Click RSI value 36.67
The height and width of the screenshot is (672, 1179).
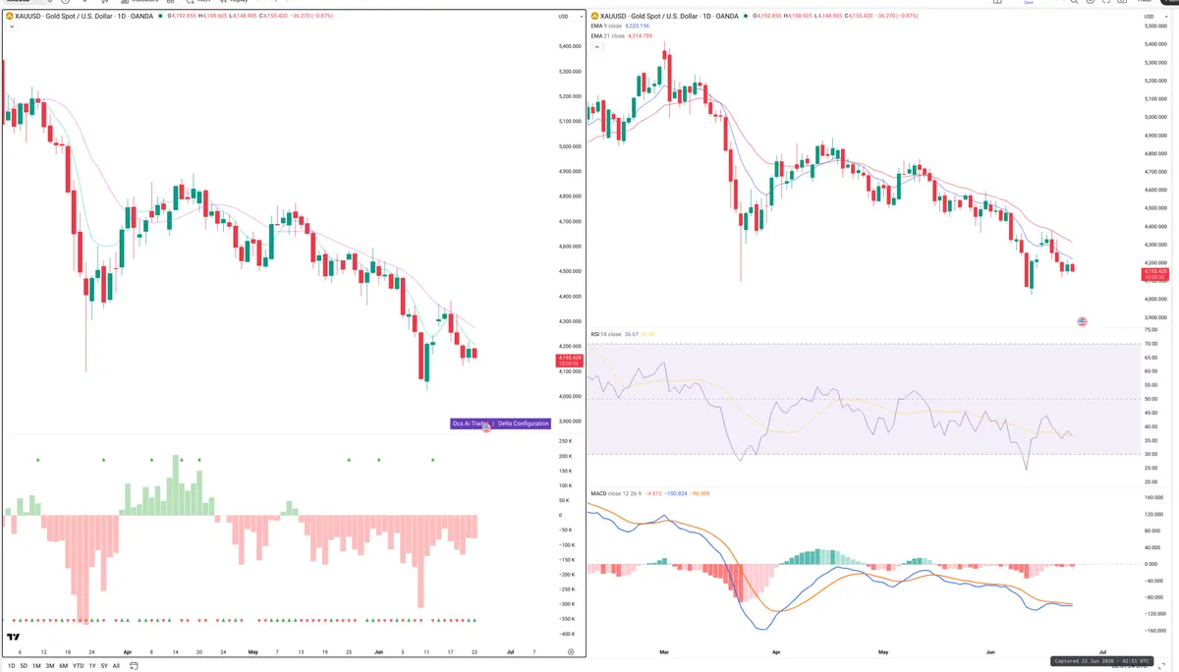(x=632, y=334)
